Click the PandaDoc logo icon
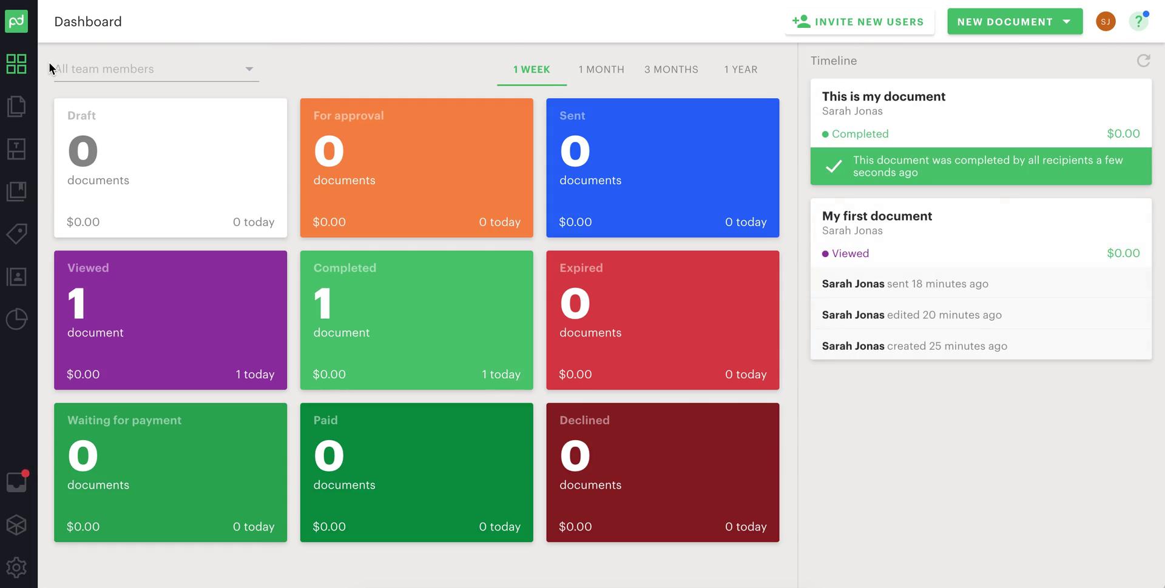The height and width of the screenshot is (588, 1165). 16,21
